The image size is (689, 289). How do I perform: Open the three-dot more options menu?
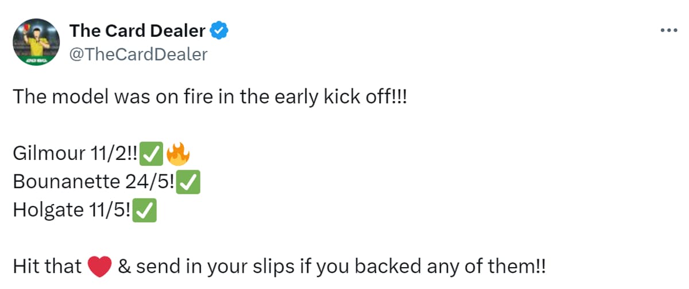click(669, 30)
